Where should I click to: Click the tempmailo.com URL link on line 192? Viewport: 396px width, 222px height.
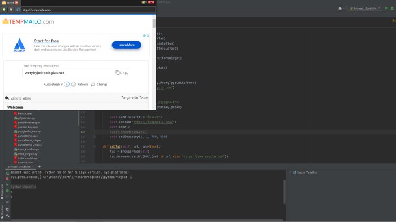(153, 122)
